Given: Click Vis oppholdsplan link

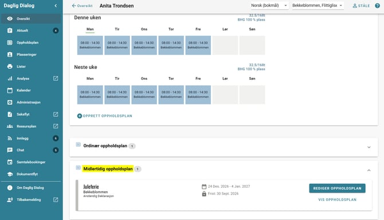Looking at the screenshot, I should tap(337, 200).
